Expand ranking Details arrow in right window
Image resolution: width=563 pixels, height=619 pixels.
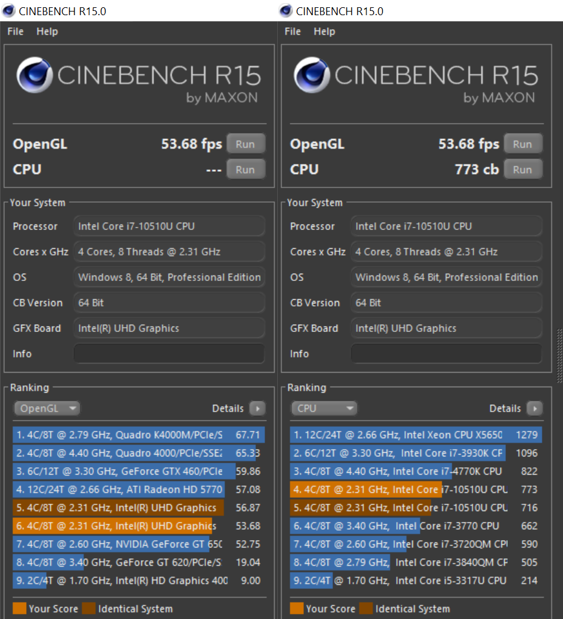tap(535, 408)
